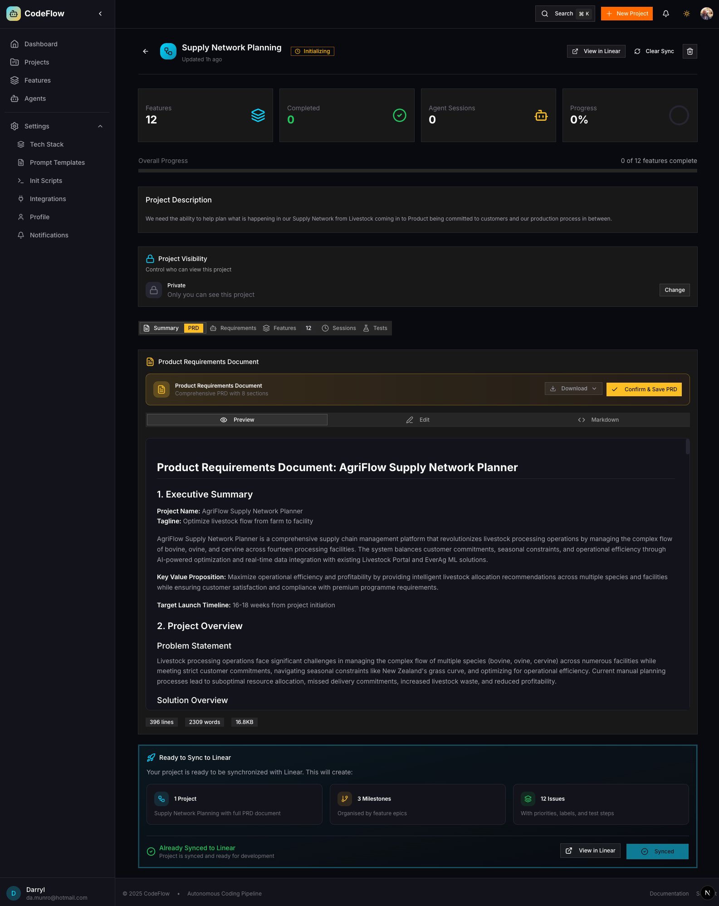
Task: Click the New Project button
Action: pyautogui.click(x=627, y=14)
